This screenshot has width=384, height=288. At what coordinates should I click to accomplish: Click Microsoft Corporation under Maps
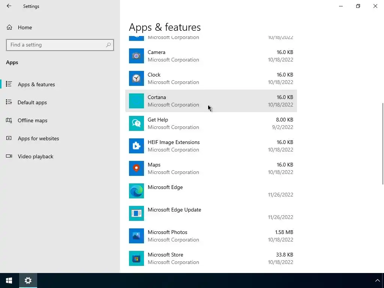[x=173, y=172]
